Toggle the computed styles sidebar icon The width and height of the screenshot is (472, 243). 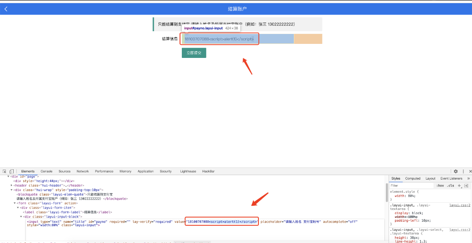tap(466, 186)
